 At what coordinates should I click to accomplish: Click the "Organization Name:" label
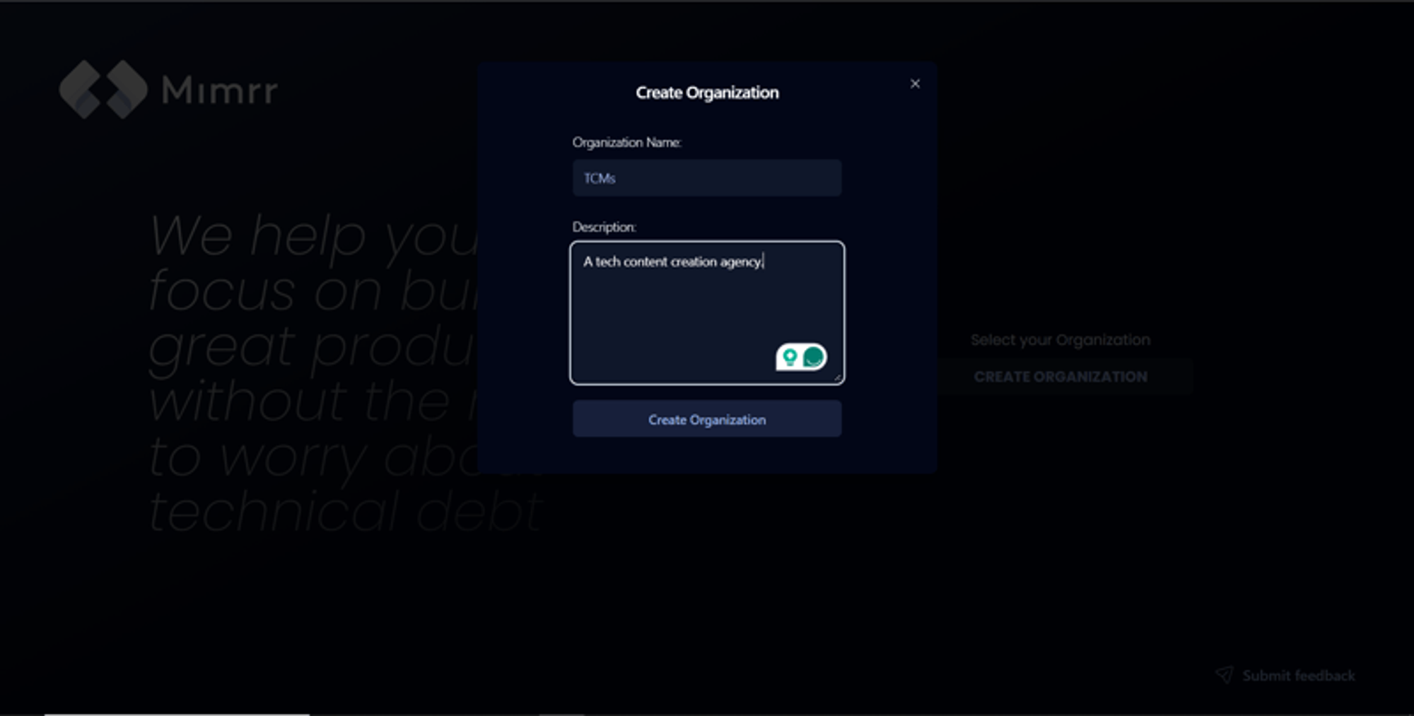626,143
